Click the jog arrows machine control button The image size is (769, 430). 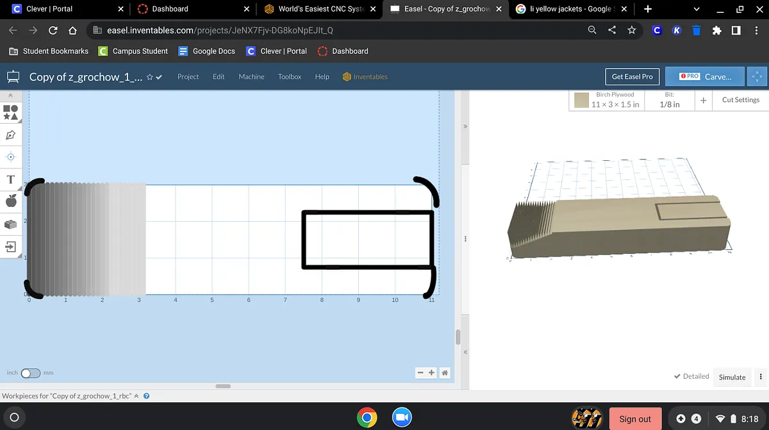757,77
